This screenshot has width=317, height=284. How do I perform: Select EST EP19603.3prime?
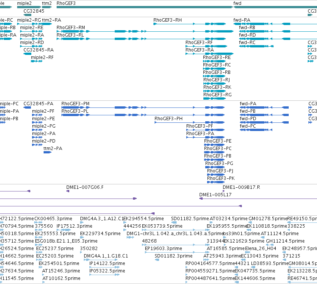(164, 249)
